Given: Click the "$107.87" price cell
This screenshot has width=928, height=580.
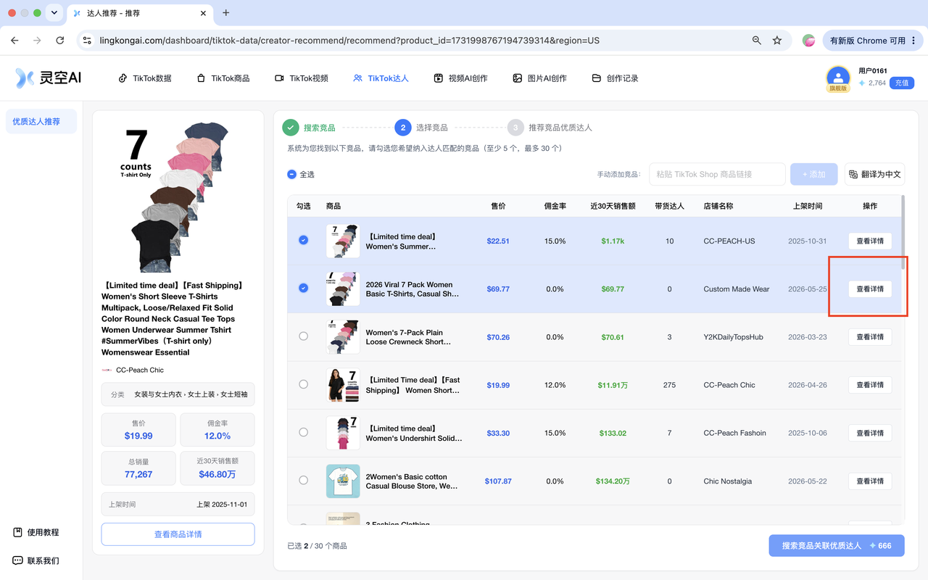Looking at the screenshot, I should point(498,481).
